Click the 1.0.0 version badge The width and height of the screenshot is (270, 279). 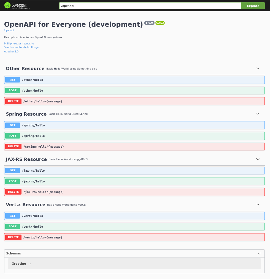tap(149, 23)
